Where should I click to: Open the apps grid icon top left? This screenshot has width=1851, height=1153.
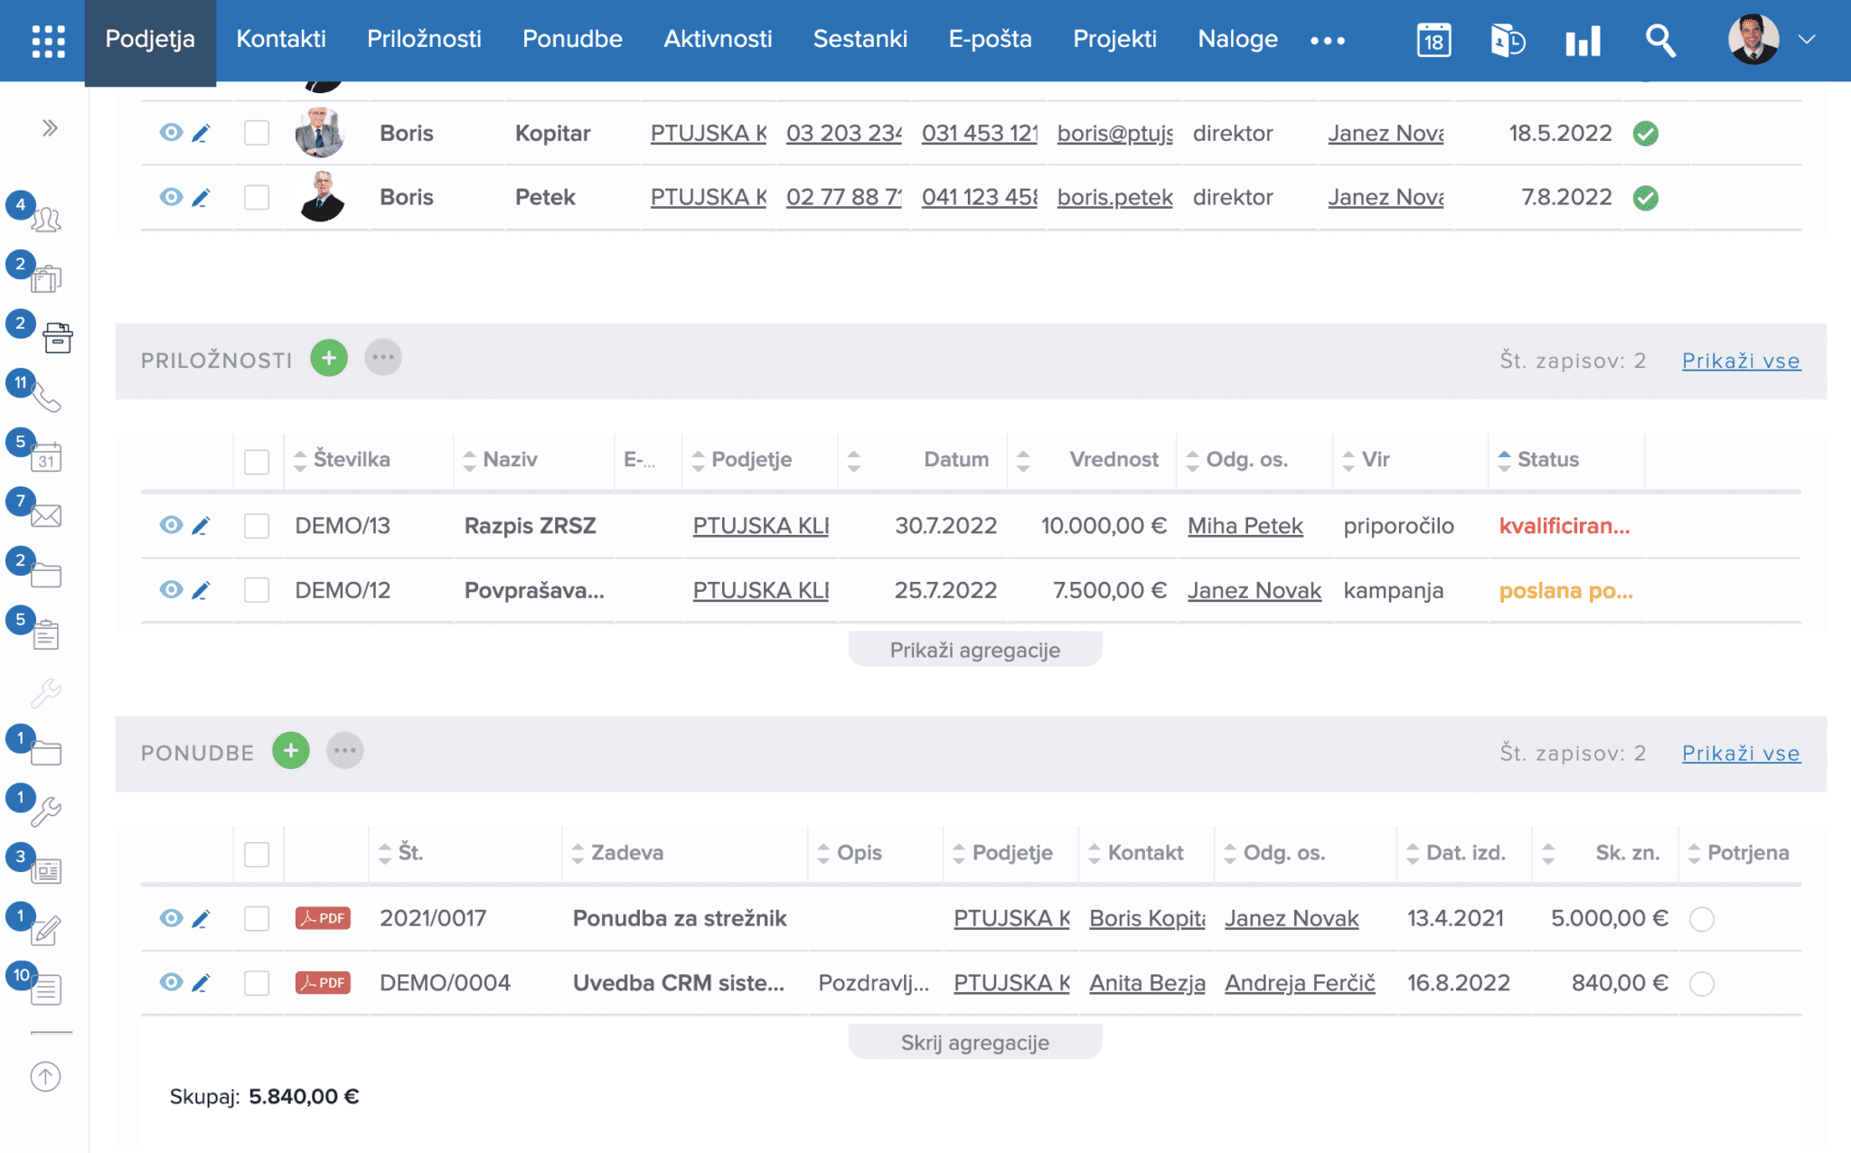tap(47, 40)
